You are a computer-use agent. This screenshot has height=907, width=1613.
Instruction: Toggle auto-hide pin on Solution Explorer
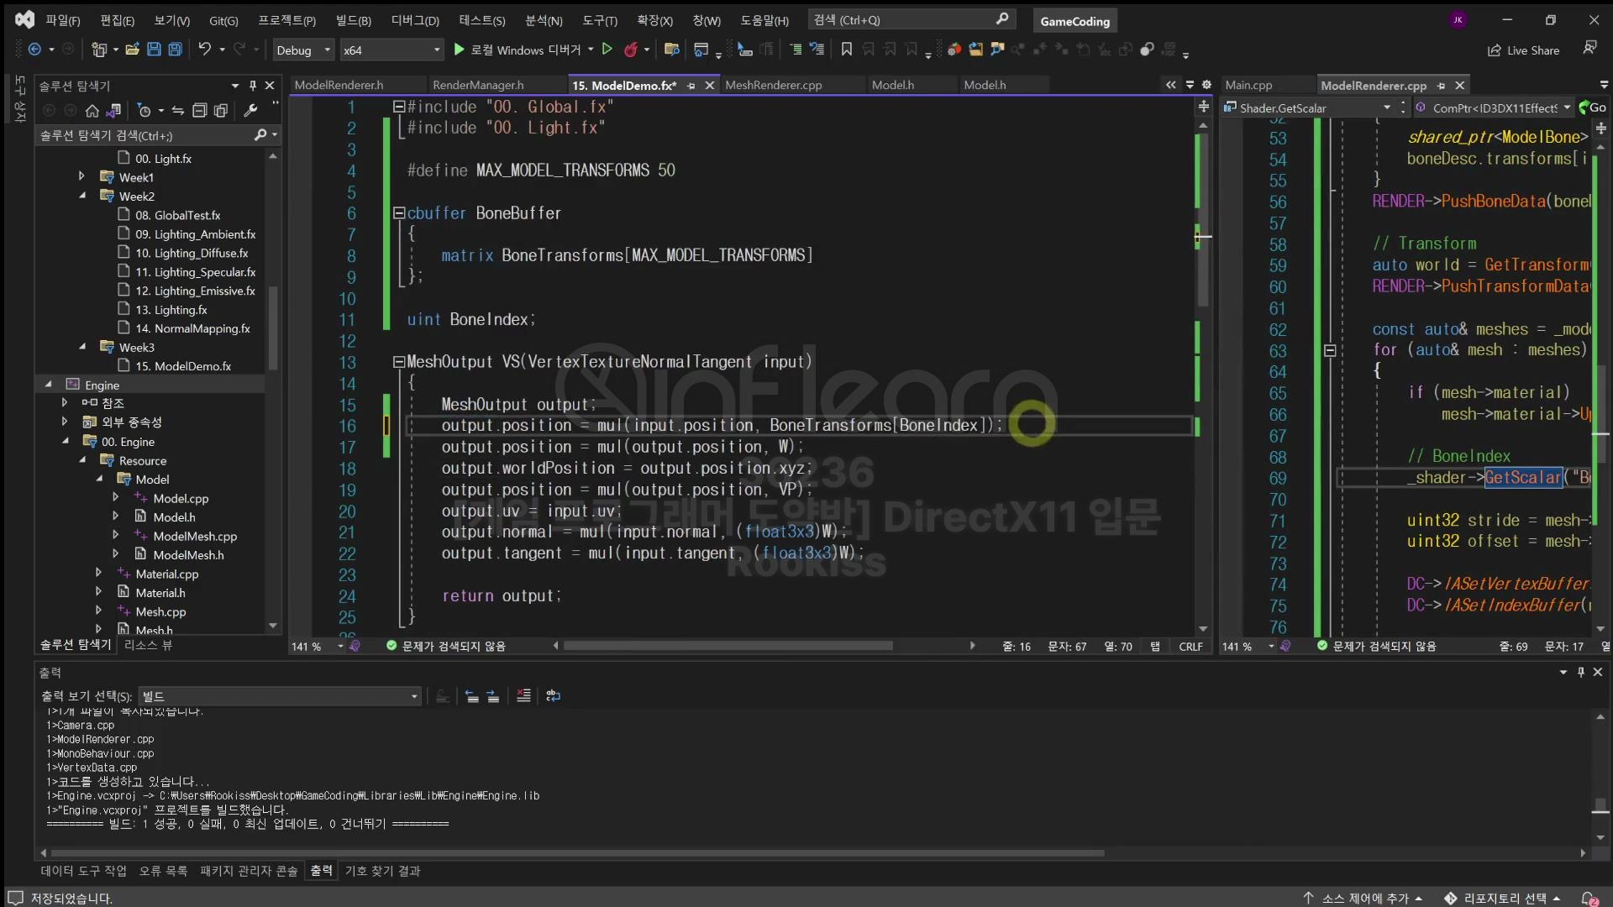252,86
